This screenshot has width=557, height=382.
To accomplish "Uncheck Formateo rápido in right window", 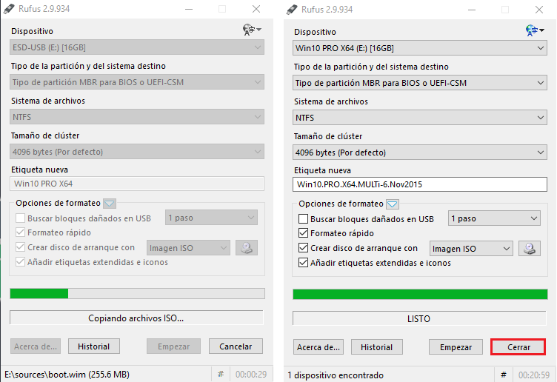I will point(303,233).
